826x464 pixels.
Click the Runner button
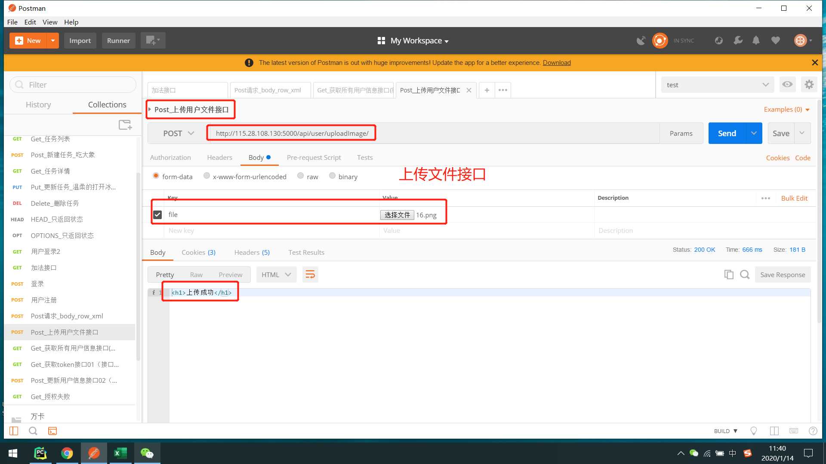click(118, 40)
